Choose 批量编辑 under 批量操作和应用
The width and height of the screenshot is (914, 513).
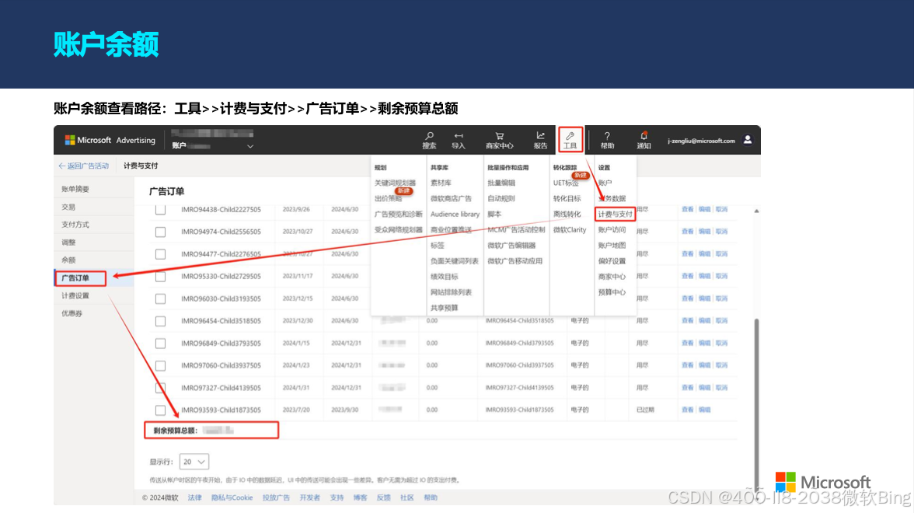pos(501,183)
